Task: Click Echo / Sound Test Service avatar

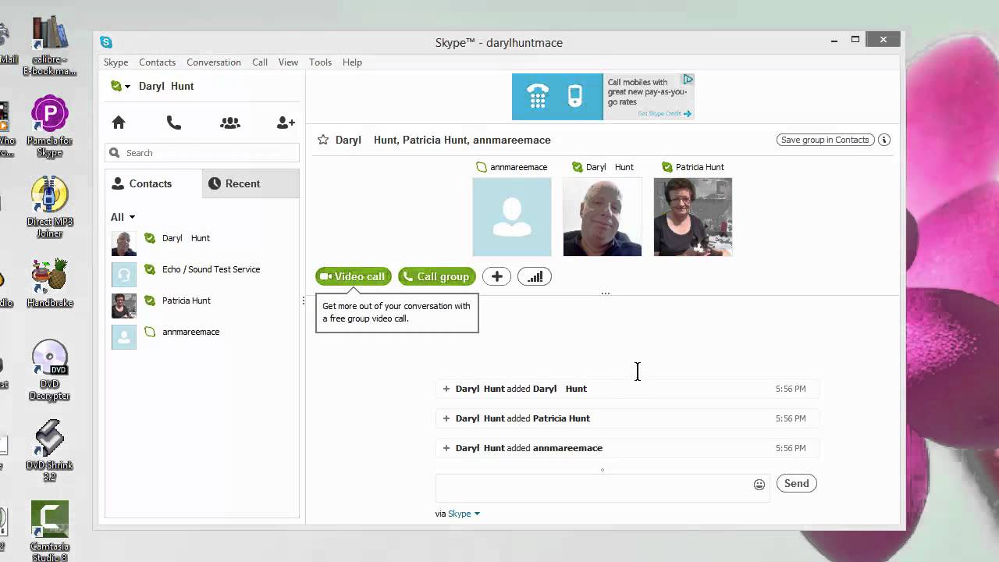Action: tap(124, 274)
